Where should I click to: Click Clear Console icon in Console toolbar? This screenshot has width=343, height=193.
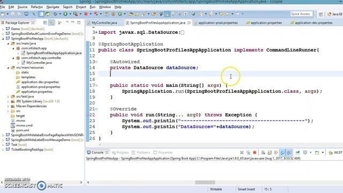[263, 152]
